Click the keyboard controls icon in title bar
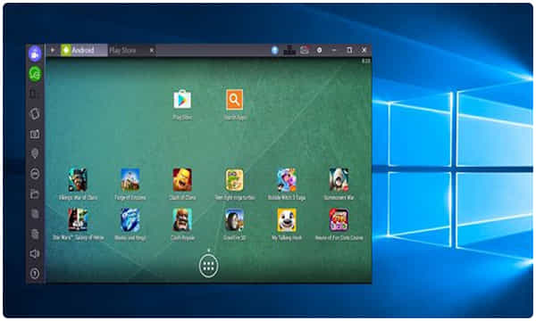 289,50
